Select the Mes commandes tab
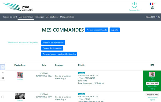The image size is (161, 102). click(26, 17)
